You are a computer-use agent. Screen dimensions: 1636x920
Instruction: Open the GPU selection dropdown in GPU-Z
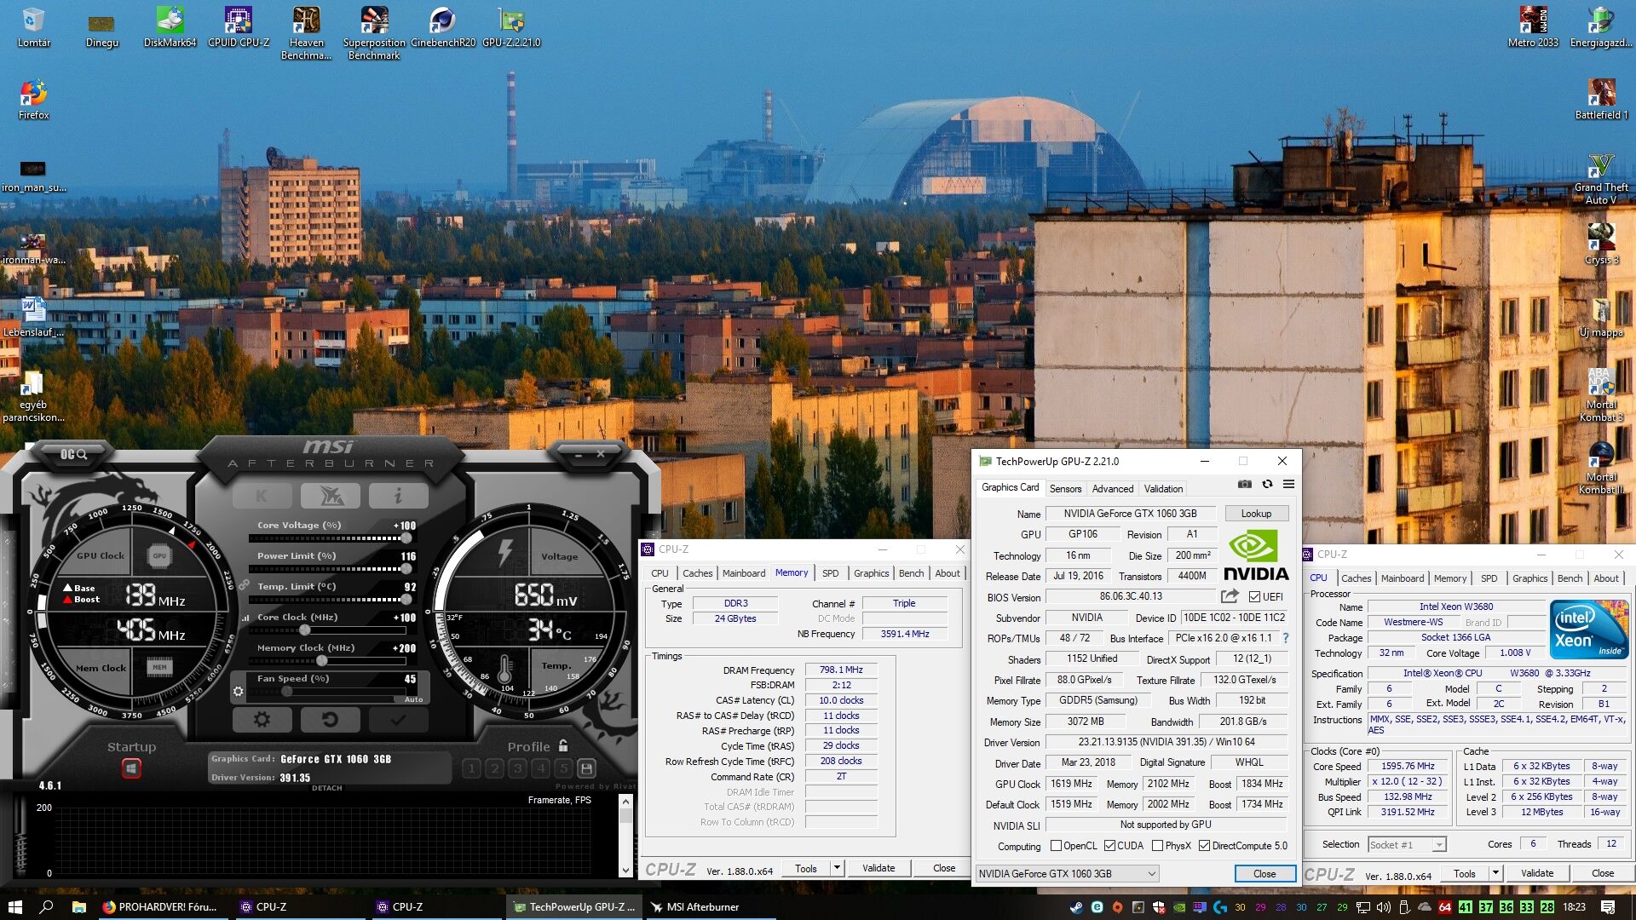1067,873
